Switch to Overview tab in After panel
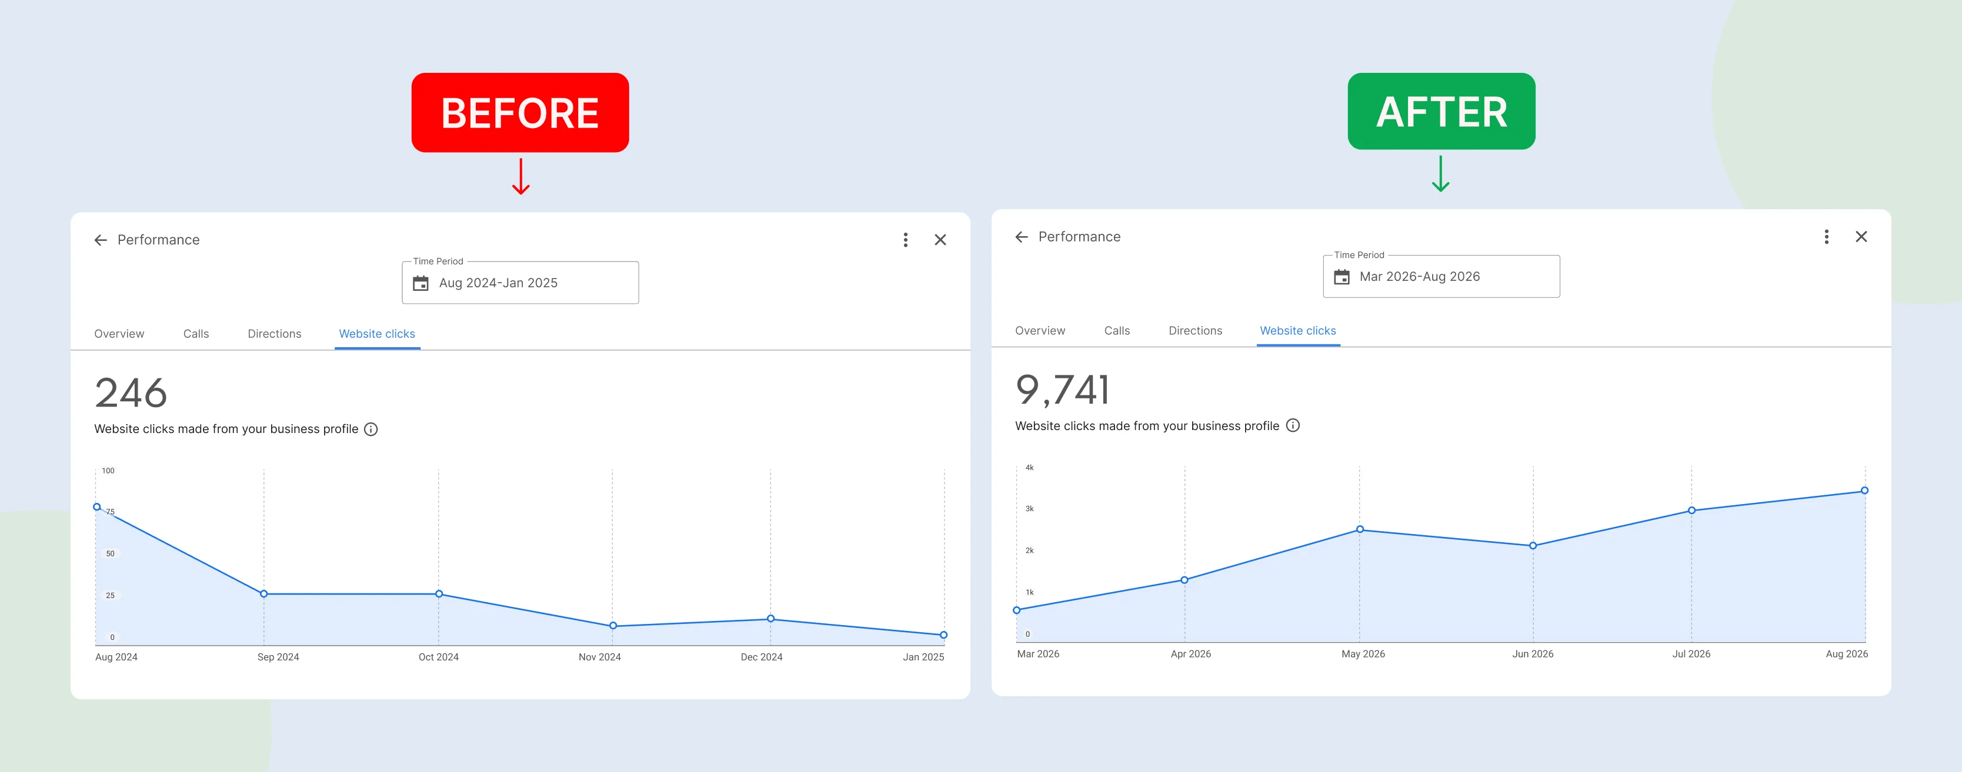 click(1040, 331)
